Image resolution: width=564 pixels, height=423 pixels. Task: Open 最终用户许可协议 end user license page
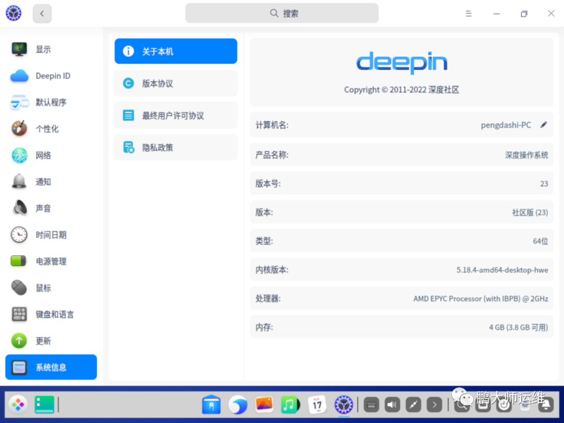[176, 115]
